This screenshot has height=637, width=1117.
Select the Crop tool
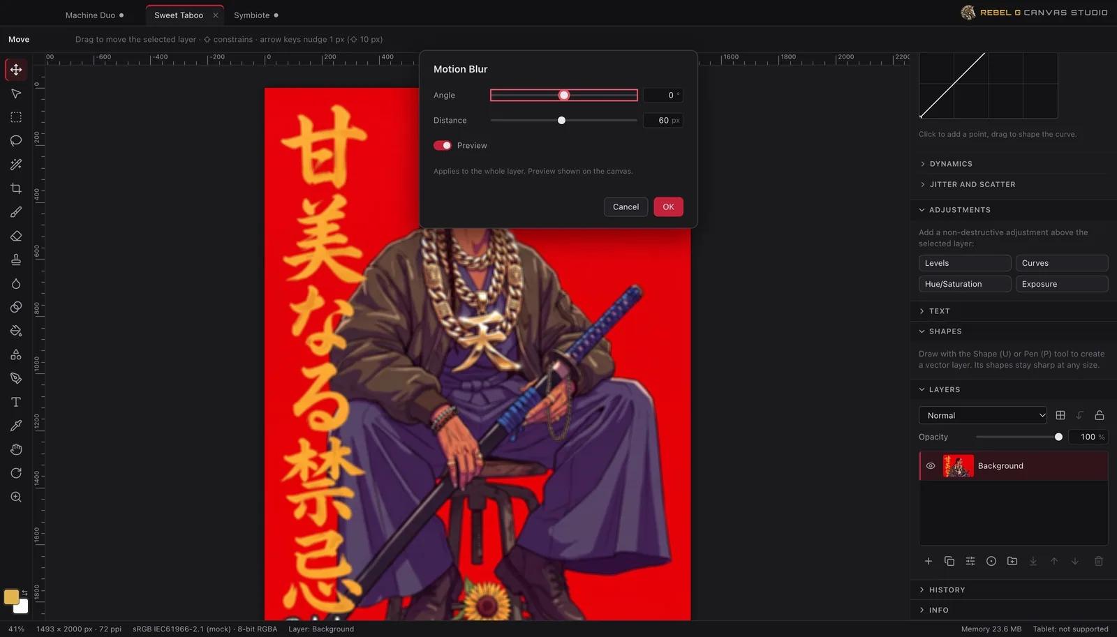16,188
